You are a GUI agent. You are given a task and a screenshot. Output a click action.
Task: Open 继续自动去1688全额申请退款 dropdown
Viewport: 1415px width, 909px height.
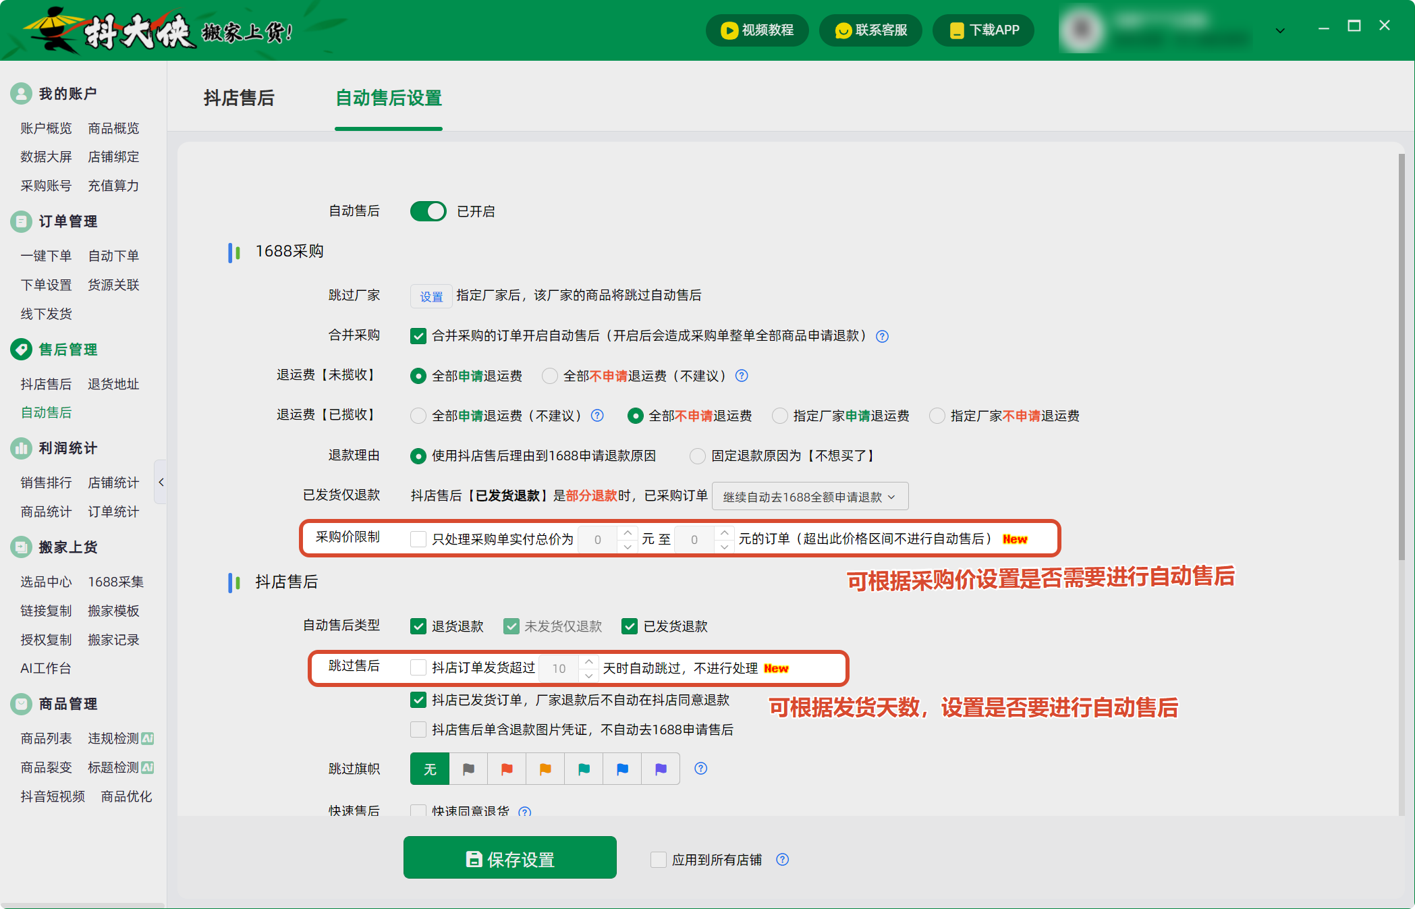tap(810, 497)
